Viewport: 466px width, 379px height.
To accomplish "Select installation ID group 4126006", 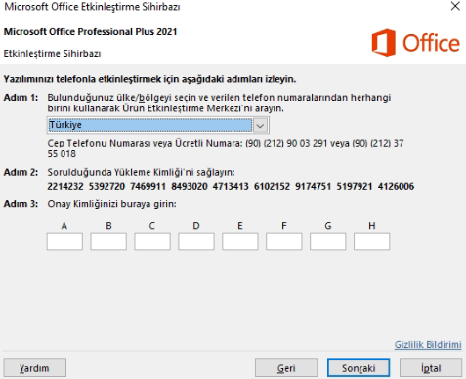I will pos(396,186).
